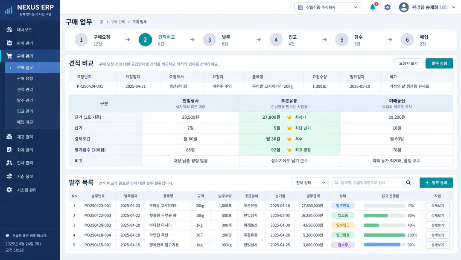Select 구매 관리 cart menu
461x260 pixels.
[x=30, y=56]
